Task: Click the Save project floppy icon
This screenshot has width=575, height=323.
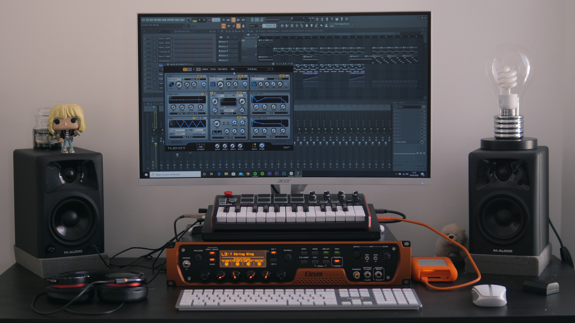Action: 337,19
